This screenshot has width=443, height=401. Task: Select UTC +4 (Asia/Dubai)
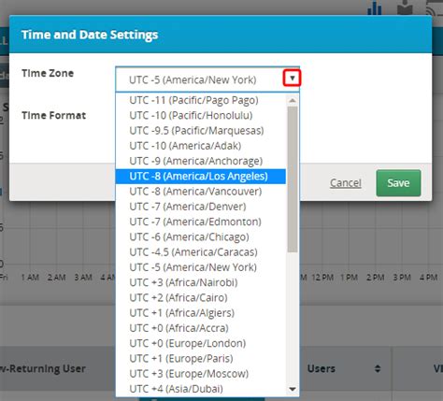coord(201,389)
